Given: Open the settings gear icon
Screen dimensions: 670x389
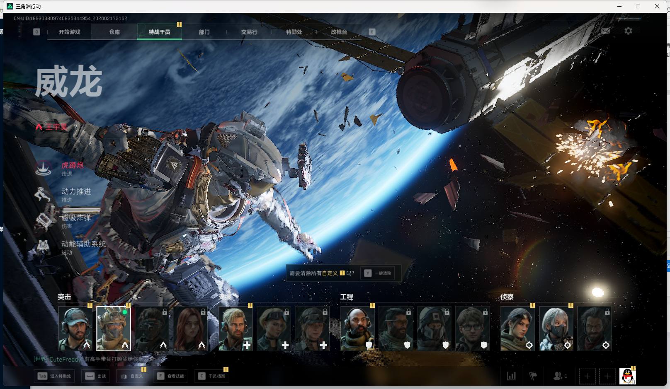Looking at the screenshot, I should point(628,31).
